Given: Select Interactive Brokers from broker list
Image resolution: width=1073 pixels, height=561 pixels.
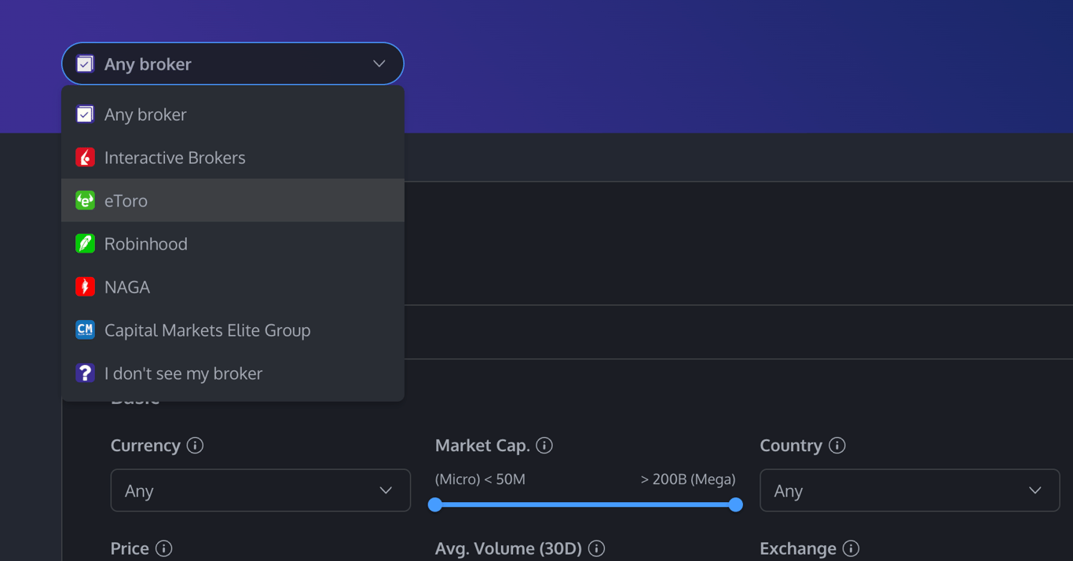Looking at the screenshot, I should point(233,158).
